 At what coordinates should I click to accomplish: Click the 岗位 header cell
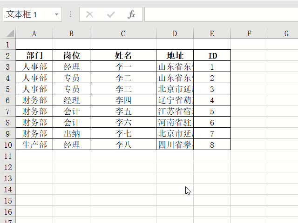[71, 55]
